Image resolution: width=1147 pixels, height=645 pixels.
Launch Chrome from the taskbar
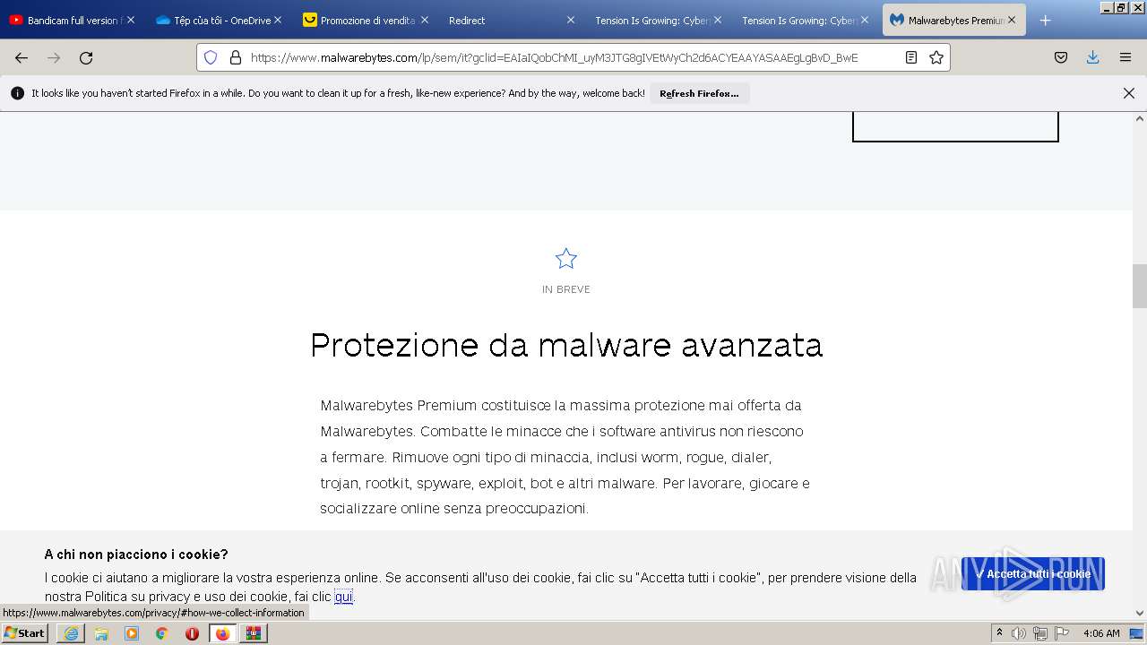[161, 633]
